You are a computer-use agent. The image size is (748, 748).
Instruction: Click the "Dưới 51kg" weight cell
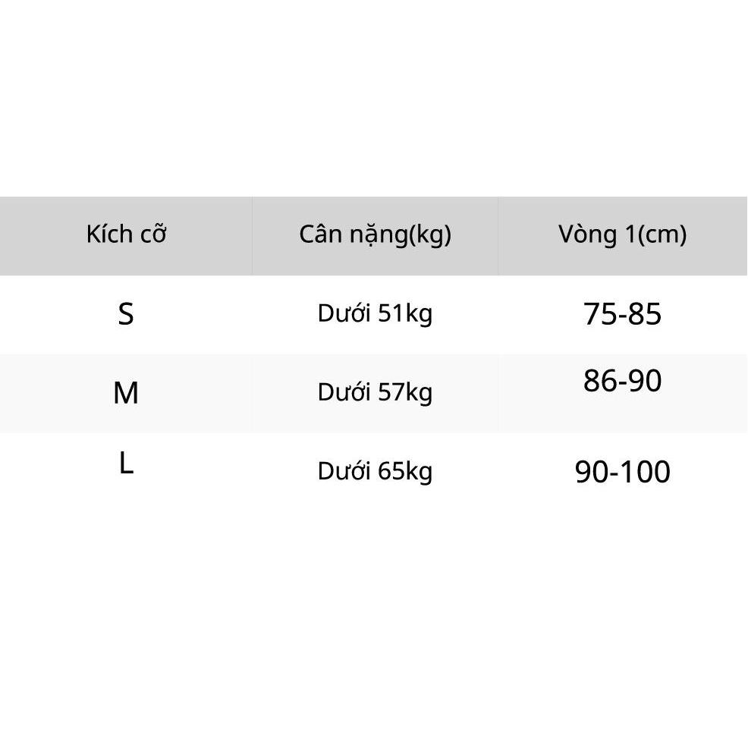pos(375,313)
